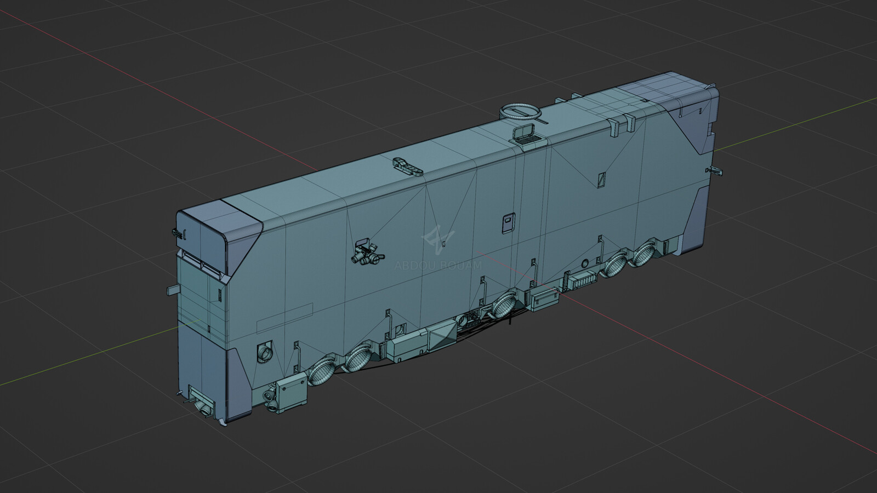
Task: Select the slanted rectangular plate on upper side wall
Action: click(x=601, y=179)
